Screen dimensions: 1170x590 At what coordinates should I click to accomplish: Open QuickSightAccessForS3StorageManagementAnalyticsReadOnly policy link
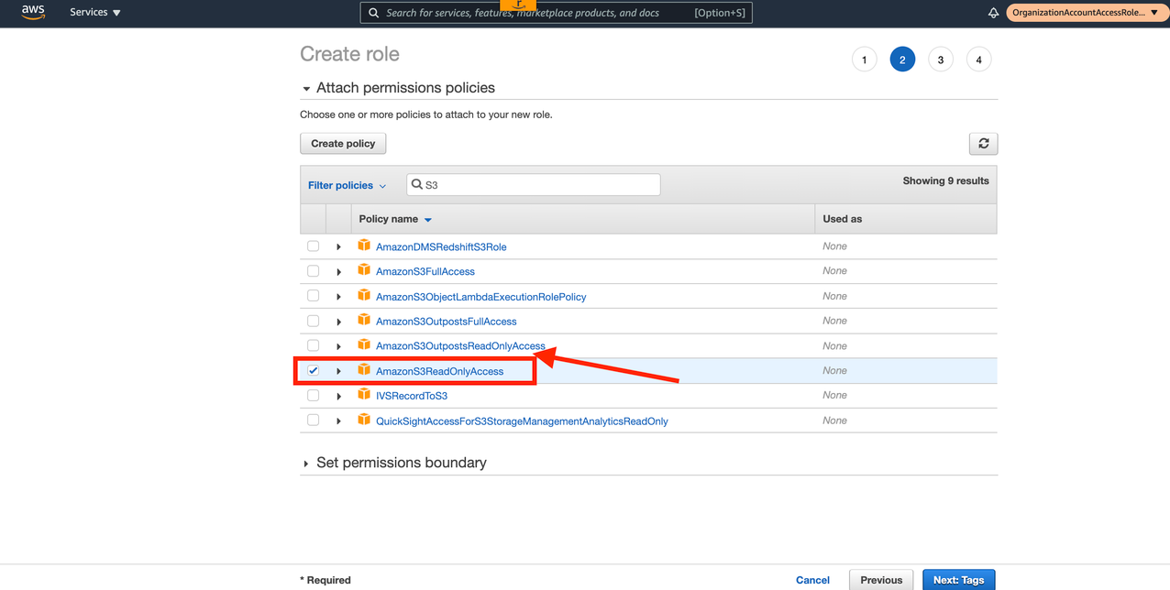[x=522, y=421]
